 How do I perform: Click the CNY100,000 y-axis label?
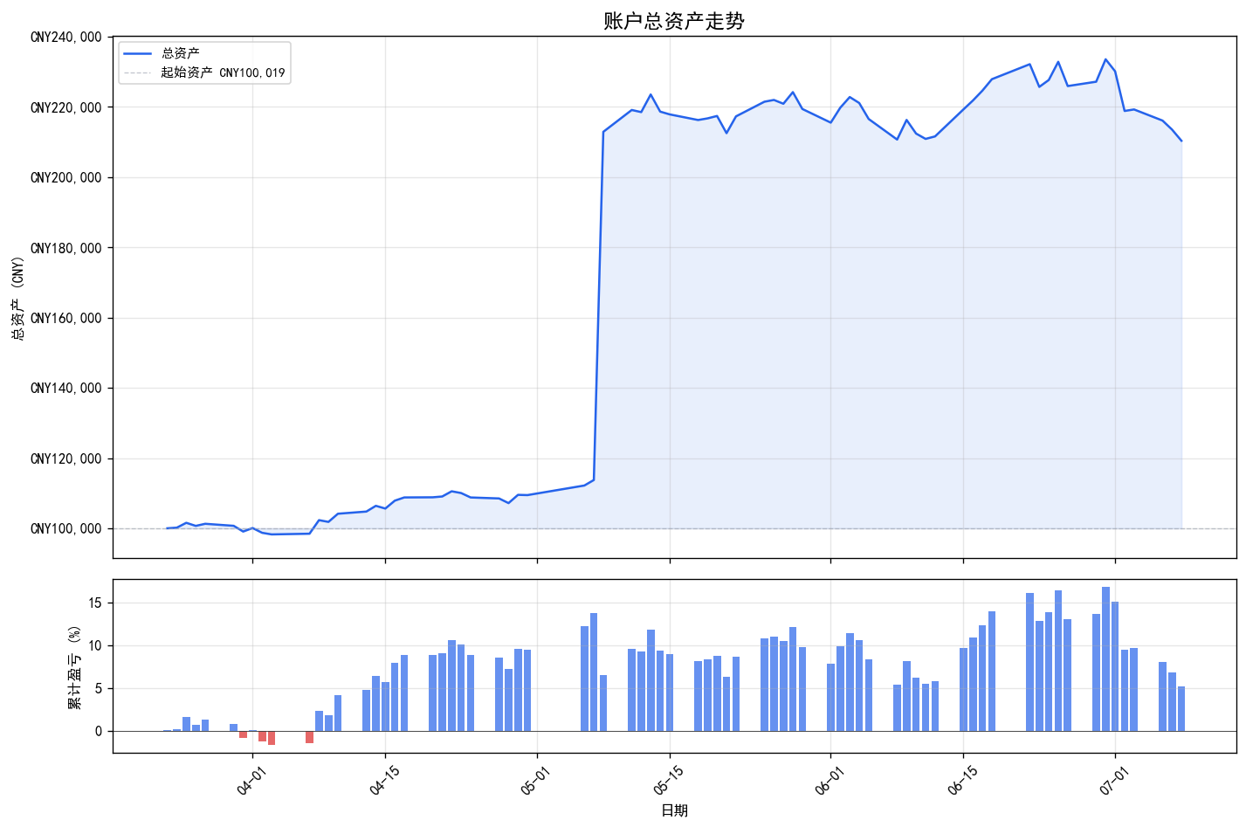coord(66,529)
